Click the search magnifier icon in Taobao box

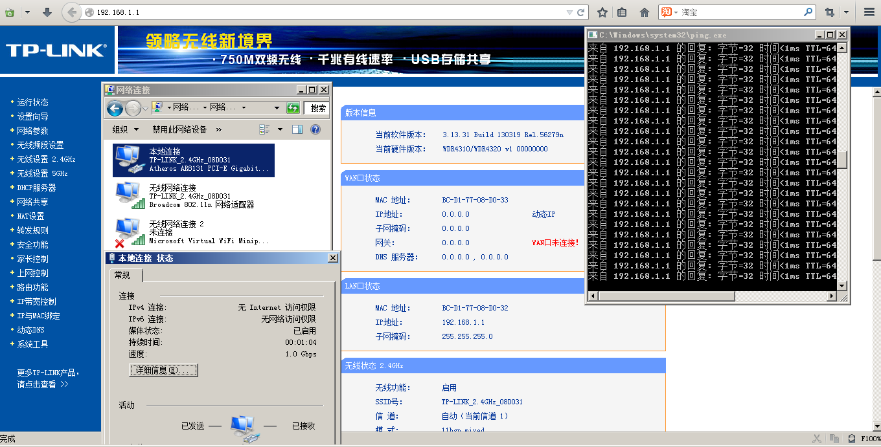(808, 12)
